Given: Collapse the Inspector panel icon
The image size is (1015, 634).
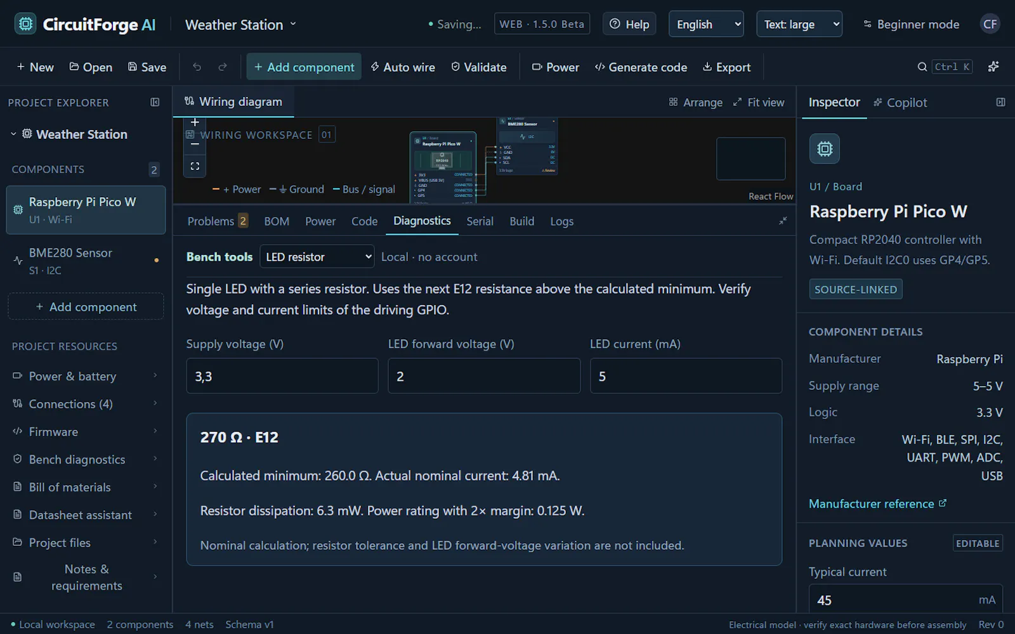Looking at the screenshot, I should point(1000,102).
